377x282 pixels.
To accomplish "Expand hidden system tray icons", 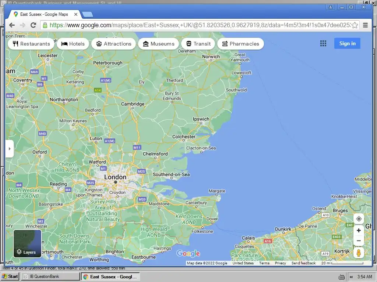I will (351, 277).
